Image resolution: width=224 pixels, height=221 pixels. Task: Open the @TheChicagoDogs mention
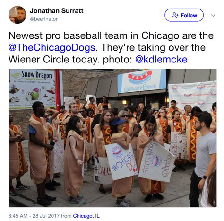(x=52, y=47)
